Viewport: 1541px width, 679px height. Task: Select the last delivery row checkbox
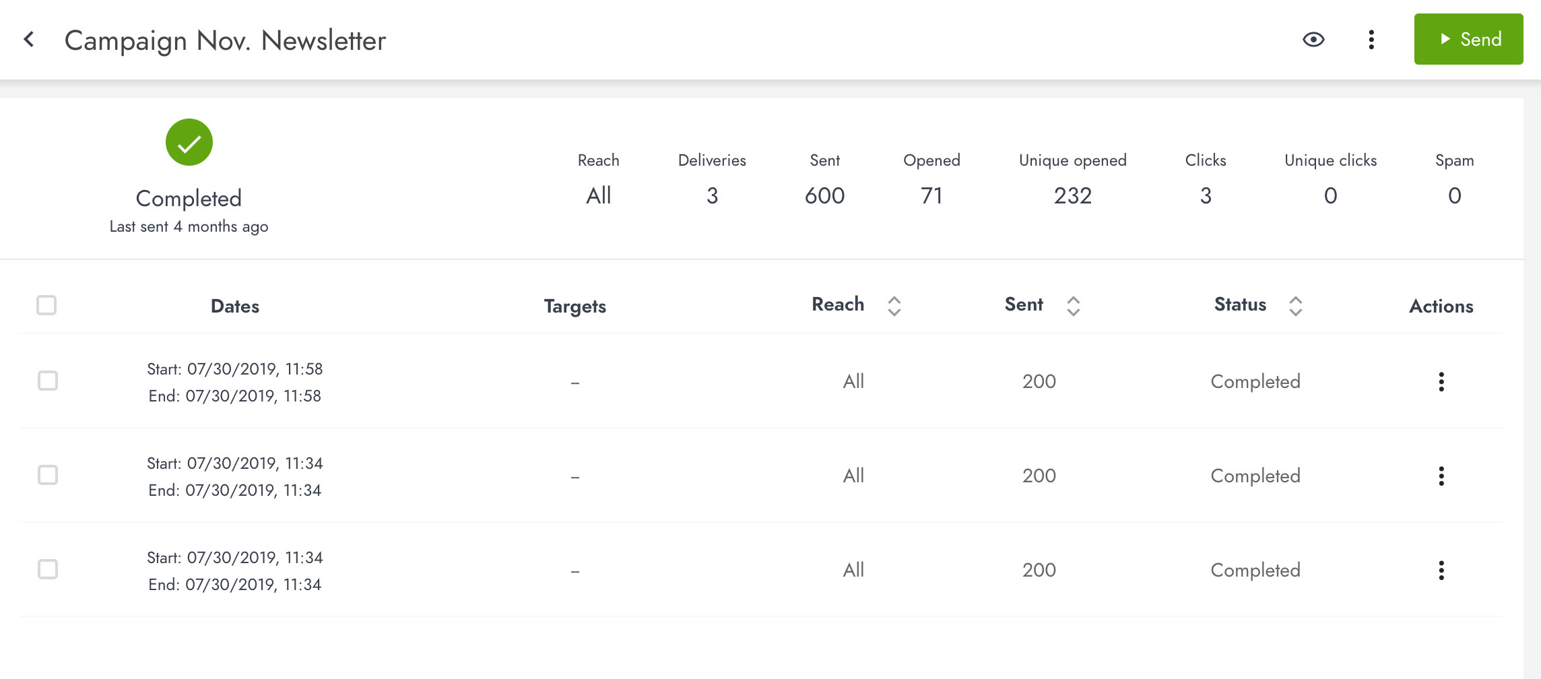[x=48, y=569]
